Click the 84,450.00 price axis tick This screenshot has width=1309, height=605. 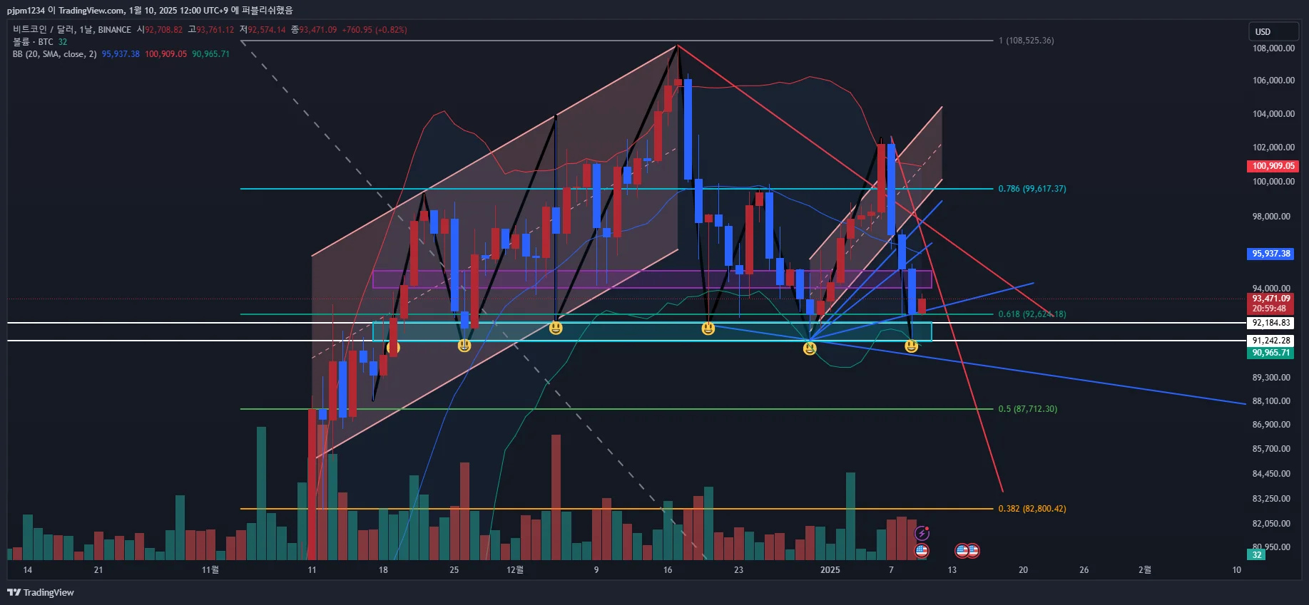1271,474
